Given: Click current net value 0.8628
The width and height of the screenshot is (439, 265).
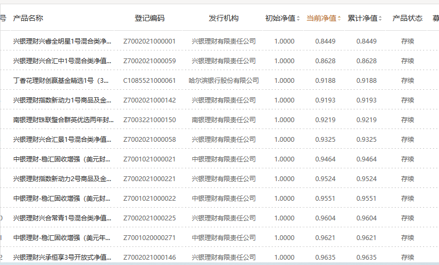Looking at the screenshot, I should [325, 61].
